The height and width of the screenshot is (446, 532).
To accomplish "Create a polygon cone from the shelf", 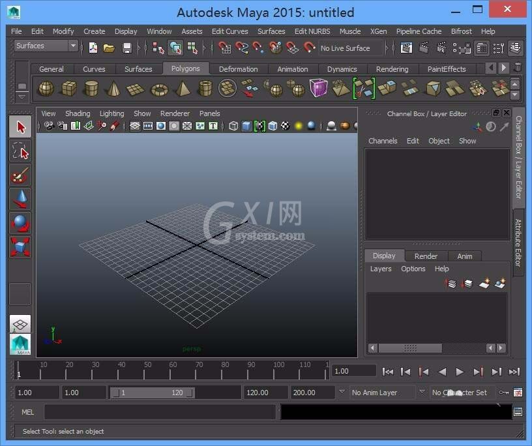I will click(113, 89).
